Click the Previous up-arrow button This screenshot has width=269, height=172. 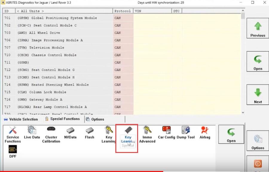[x=258, y=28]
